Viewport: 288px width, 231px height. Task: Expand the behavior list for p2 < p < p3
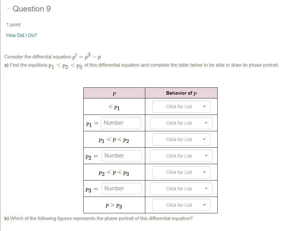click(181, 172)
